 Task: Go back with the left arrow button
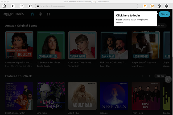(13, 6)
